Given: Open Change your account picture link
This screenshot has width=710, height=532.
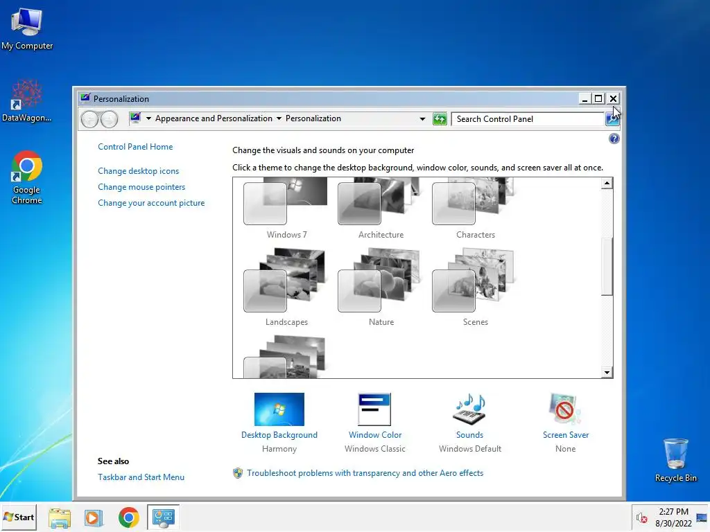Looking at the screenshot, I should click(151, 203).
